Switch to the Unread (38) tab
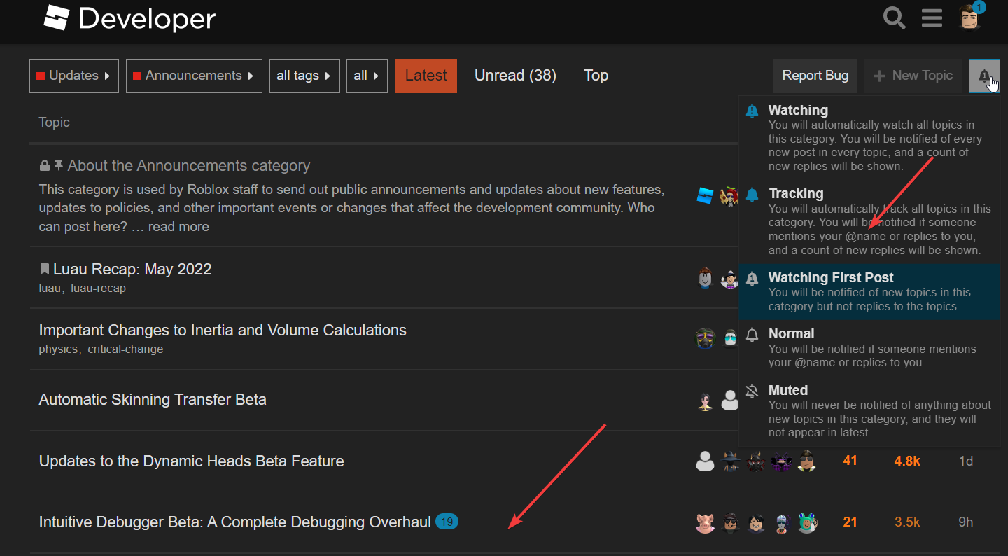 [515, 76]
